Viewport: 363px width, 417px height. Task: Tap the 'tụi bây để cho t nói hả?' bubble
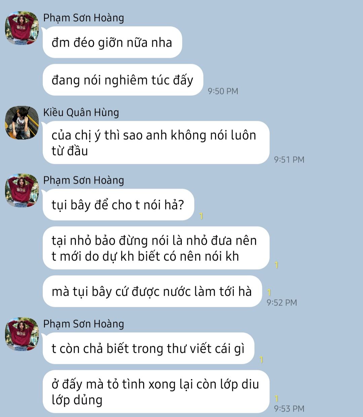[118, 204]
